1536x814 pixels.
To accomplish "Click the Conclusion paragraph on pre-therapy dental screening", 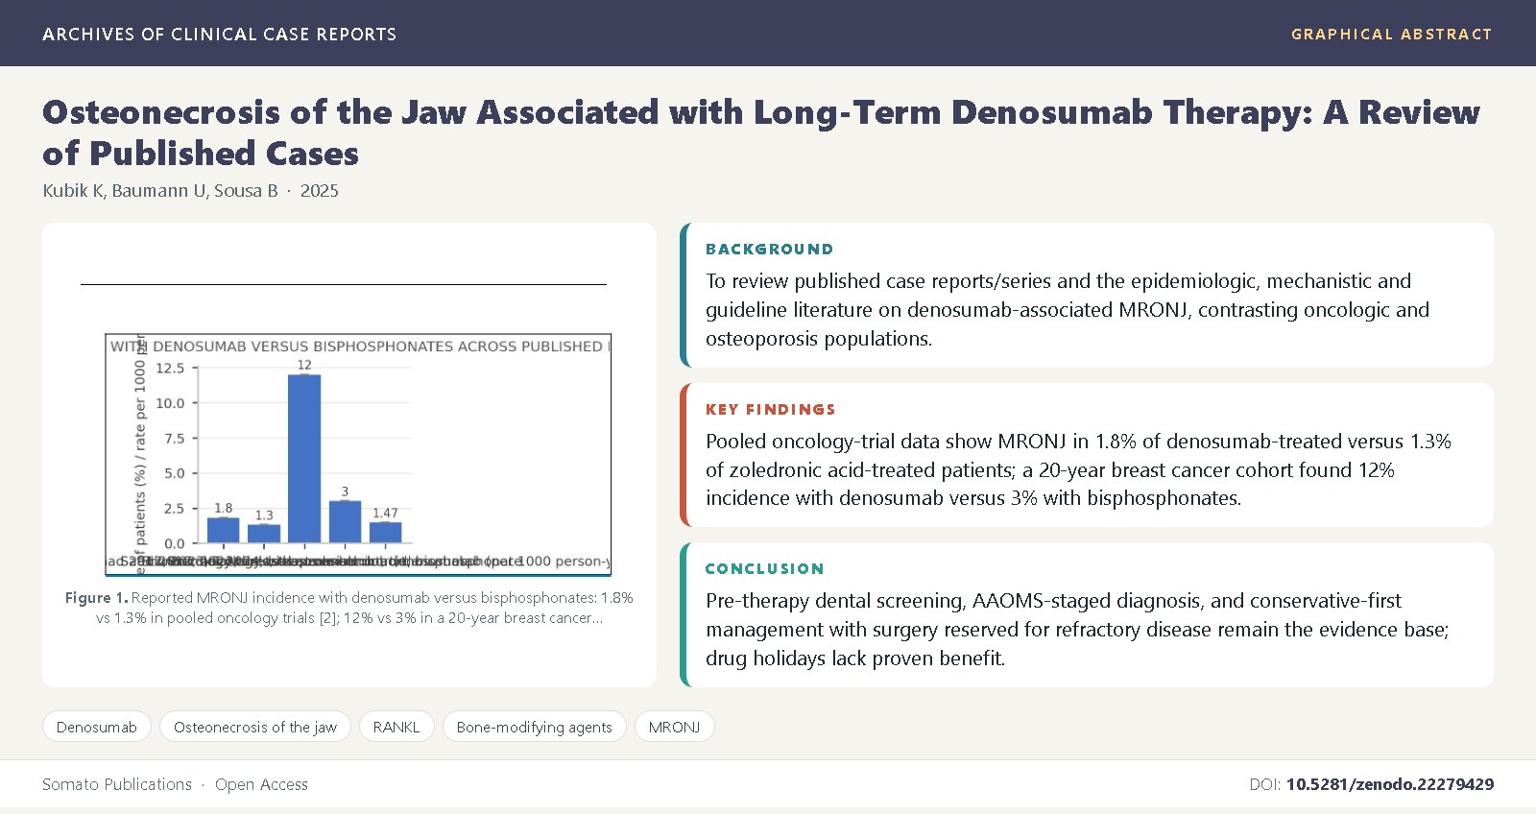I will [1077, 629].
